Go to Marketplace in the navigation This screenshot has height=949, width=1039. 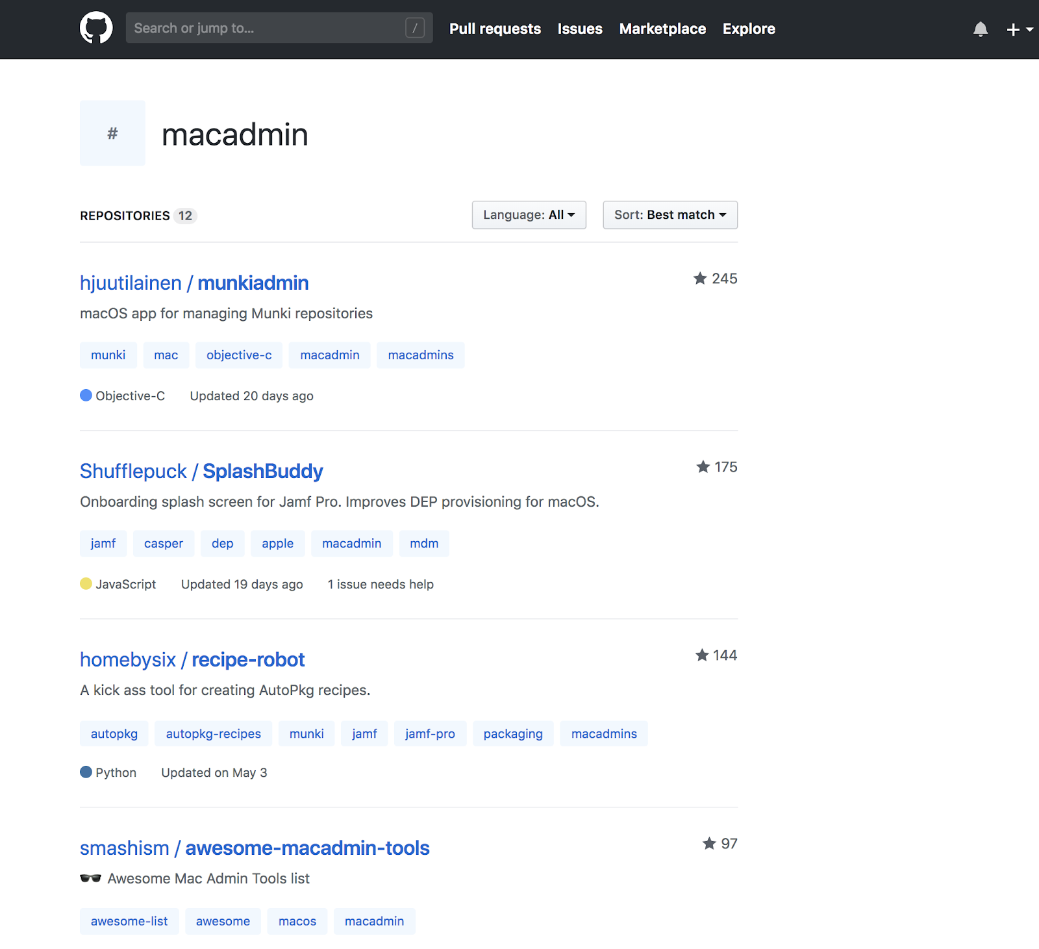tap(662, 29)
